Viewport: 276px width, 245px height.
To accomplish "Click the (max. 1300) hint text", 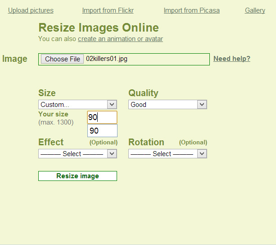I will coord(56,122).
